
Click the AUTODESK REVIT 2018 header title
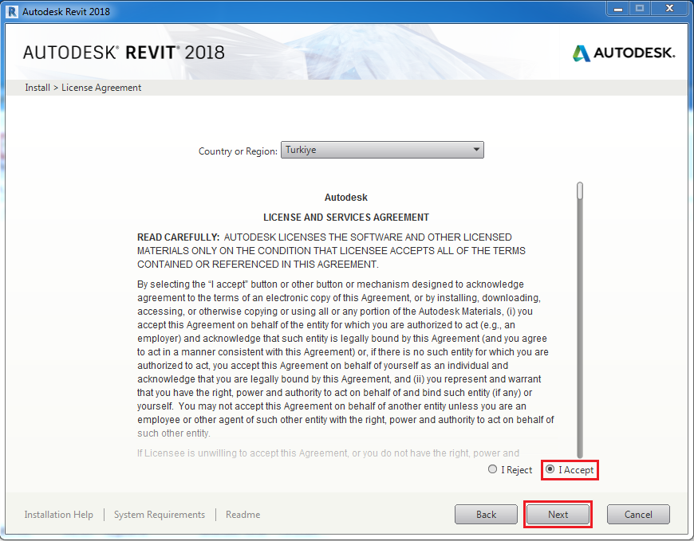pos(124,53)
